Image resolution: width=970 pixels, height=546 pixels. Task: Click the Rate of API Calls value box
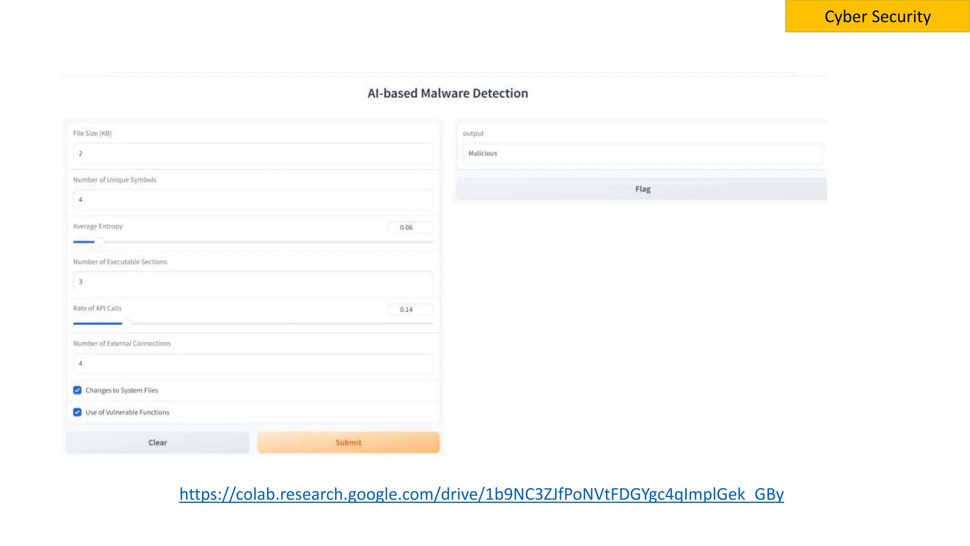410,309
